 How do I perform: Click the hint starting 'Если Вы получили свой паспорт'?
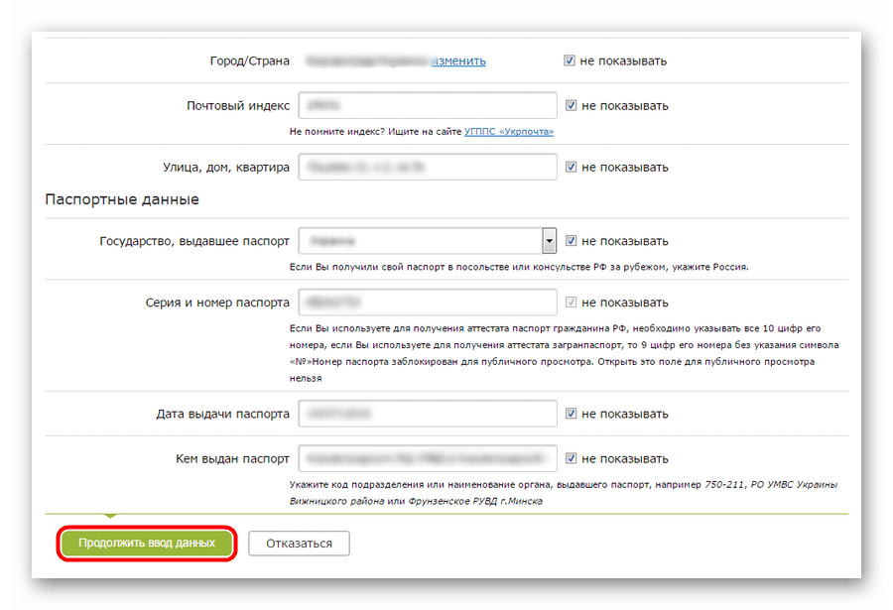click(x=519, y=267)
